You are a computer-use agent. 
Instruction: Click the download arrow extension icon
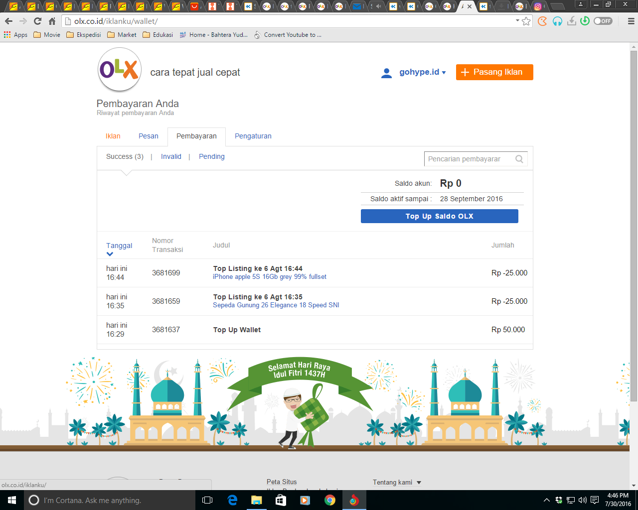[x=572, y=21]
